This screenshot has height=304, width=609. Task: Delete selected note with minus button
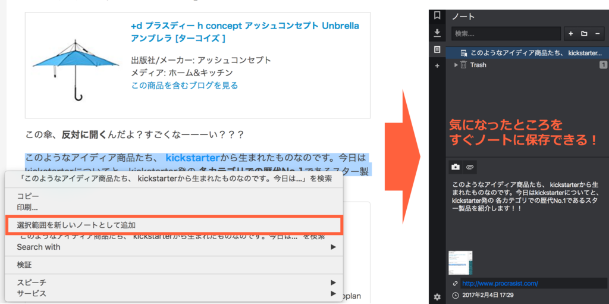tap(597, 34)
